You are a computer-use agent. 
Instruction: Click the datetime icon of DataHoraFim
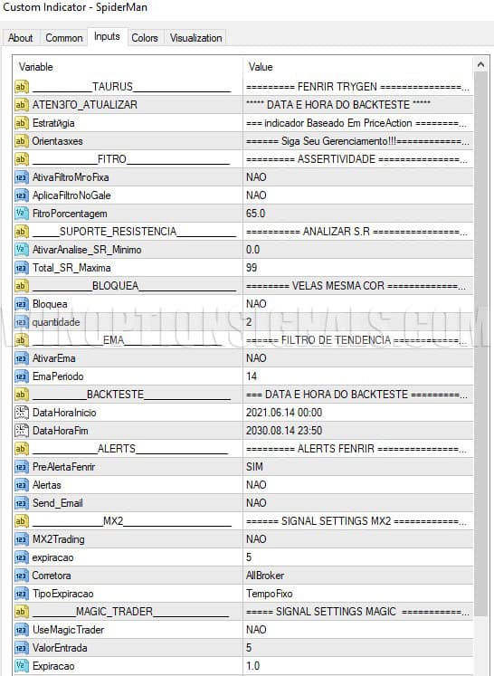click(21, 431)
